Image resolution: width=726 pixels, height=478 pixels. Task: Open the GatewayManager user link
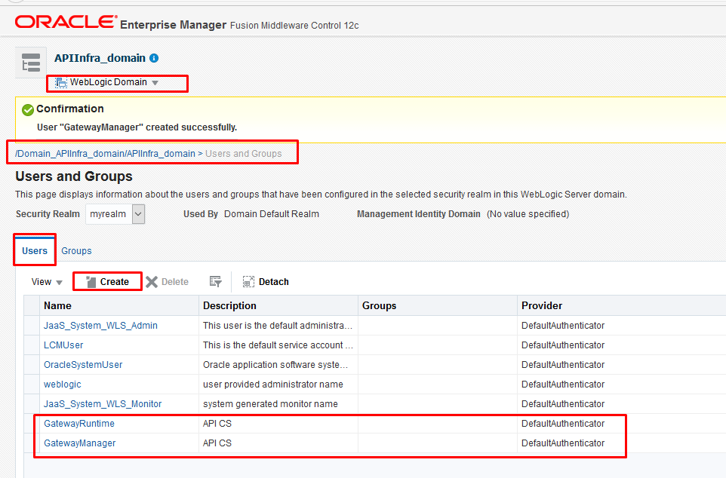tap(79, 443)
